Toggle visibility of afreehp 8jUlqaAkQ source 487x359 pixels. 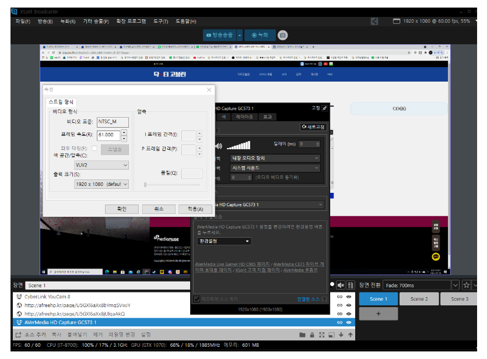point(349,314)
